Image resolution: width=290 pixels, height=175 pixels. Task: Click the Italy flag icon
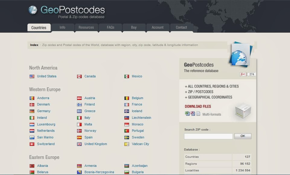(x=79, y=118)
